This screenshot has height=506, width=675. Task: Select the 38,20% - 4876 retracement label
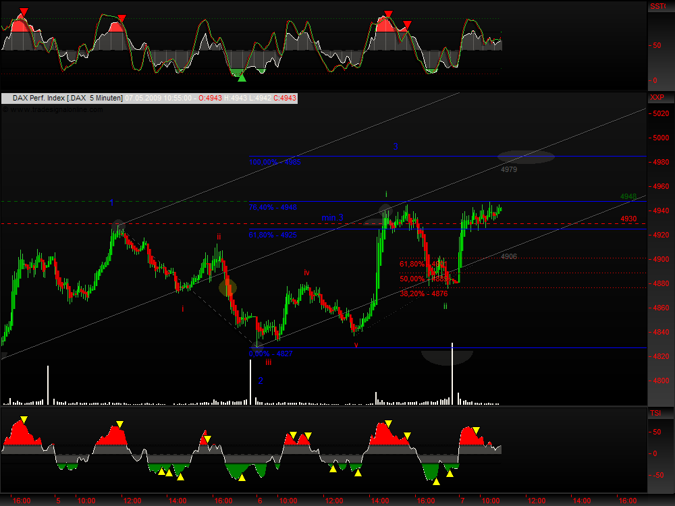point(423,293)
